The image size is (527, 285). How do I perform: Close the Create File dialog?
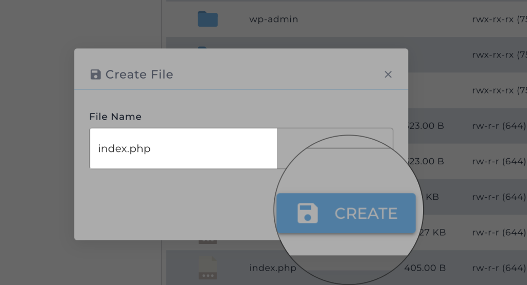point(388,75)
